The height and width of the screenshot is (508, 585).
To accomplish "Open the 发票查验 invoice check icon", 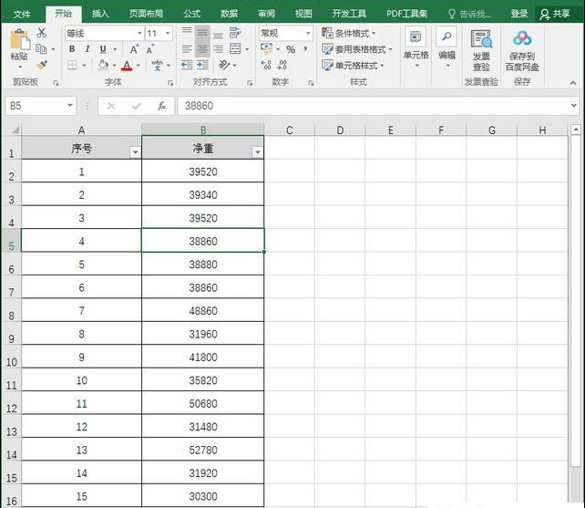I will [x=480, y=38].
